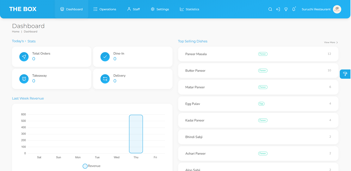Click THE BOX logo
This screenshot has height=171, width=351.
tap(23, 9)
